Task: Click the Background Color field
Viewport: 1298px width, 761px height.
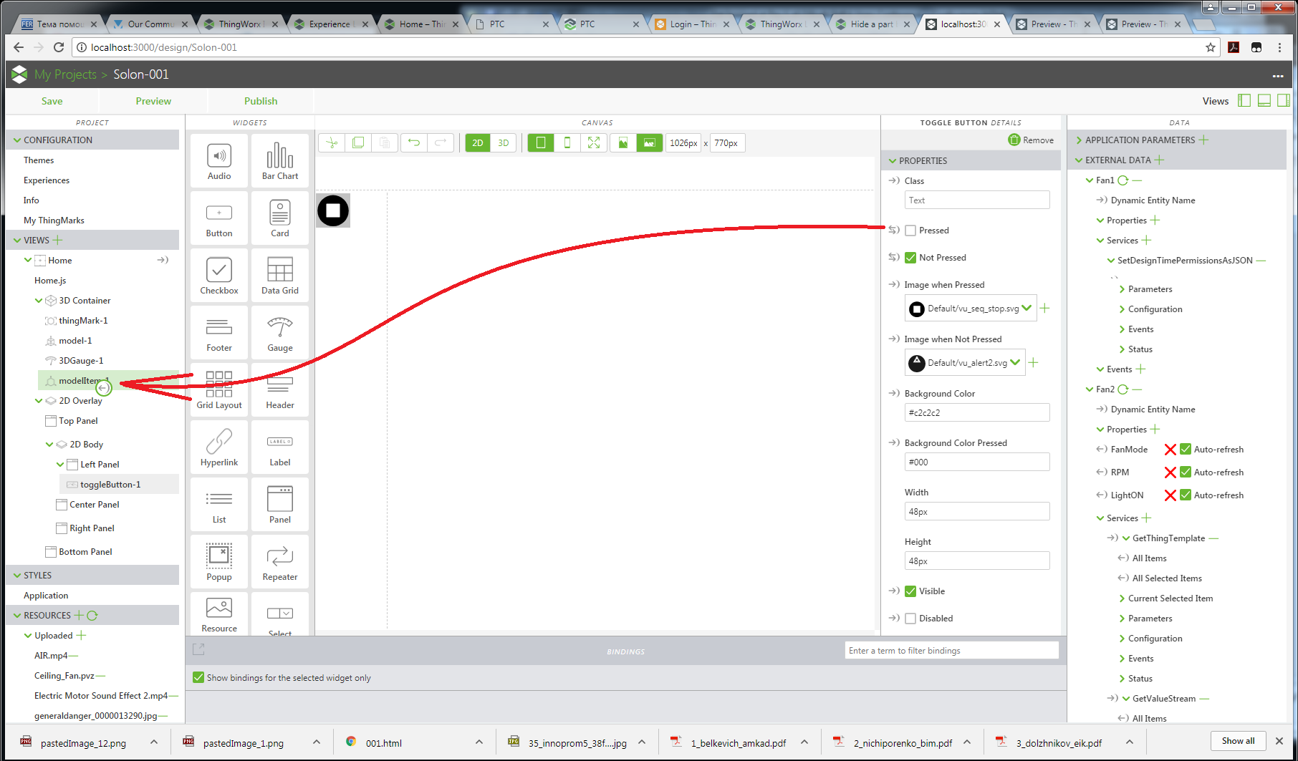Action: (x=977, y=412)
